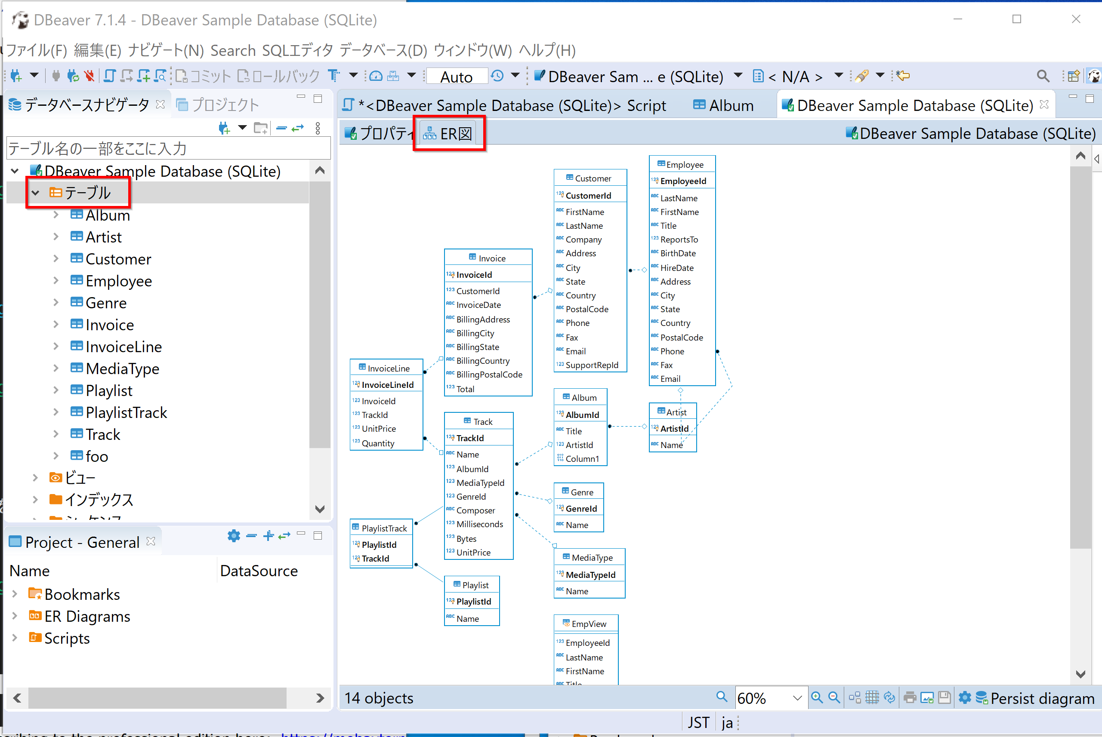Click the table name filter input field
1102x737 pixels.
click(x=168, y=148)
